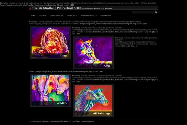Open the Wildlife elephant painting thumbnail
187x125 pixels.
click(50, 90)
